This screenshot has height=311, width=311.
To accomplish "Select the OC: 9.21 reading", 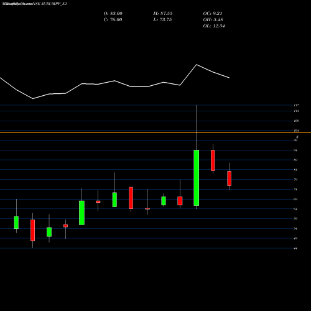I will (213, 14).
